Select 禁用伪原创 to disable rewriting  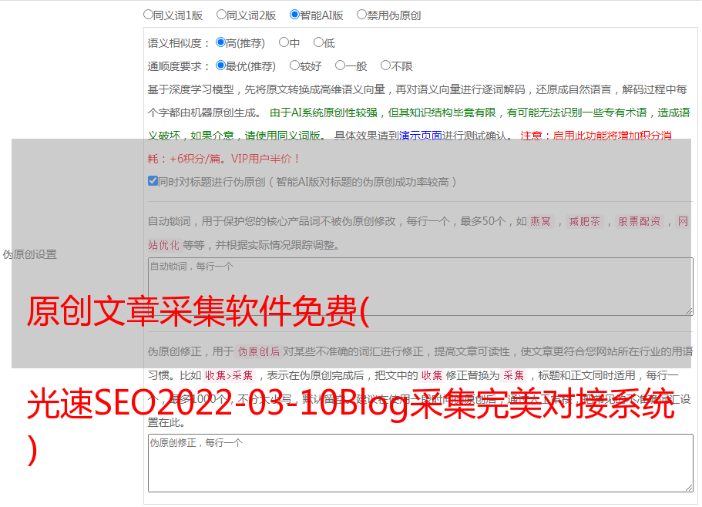coord(361,15)
